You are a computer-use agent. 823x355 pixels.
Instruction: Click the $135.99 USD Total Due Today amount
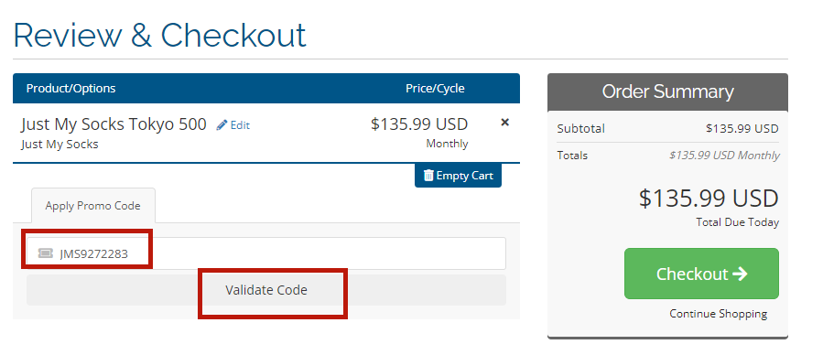(x=709, y=199)
